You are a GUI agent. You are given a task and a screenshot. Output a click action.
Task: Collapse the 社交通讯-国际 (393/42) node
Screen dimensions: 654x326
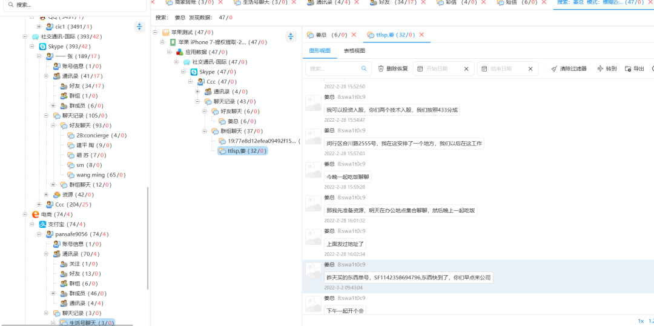pos(25,37)
